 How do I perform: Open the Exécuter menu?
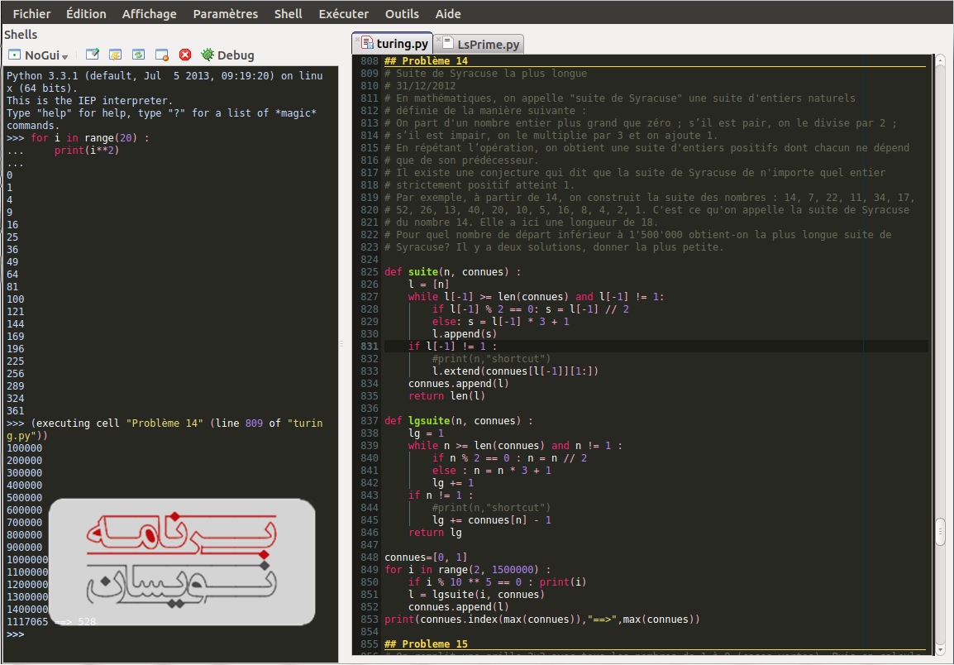343,13
